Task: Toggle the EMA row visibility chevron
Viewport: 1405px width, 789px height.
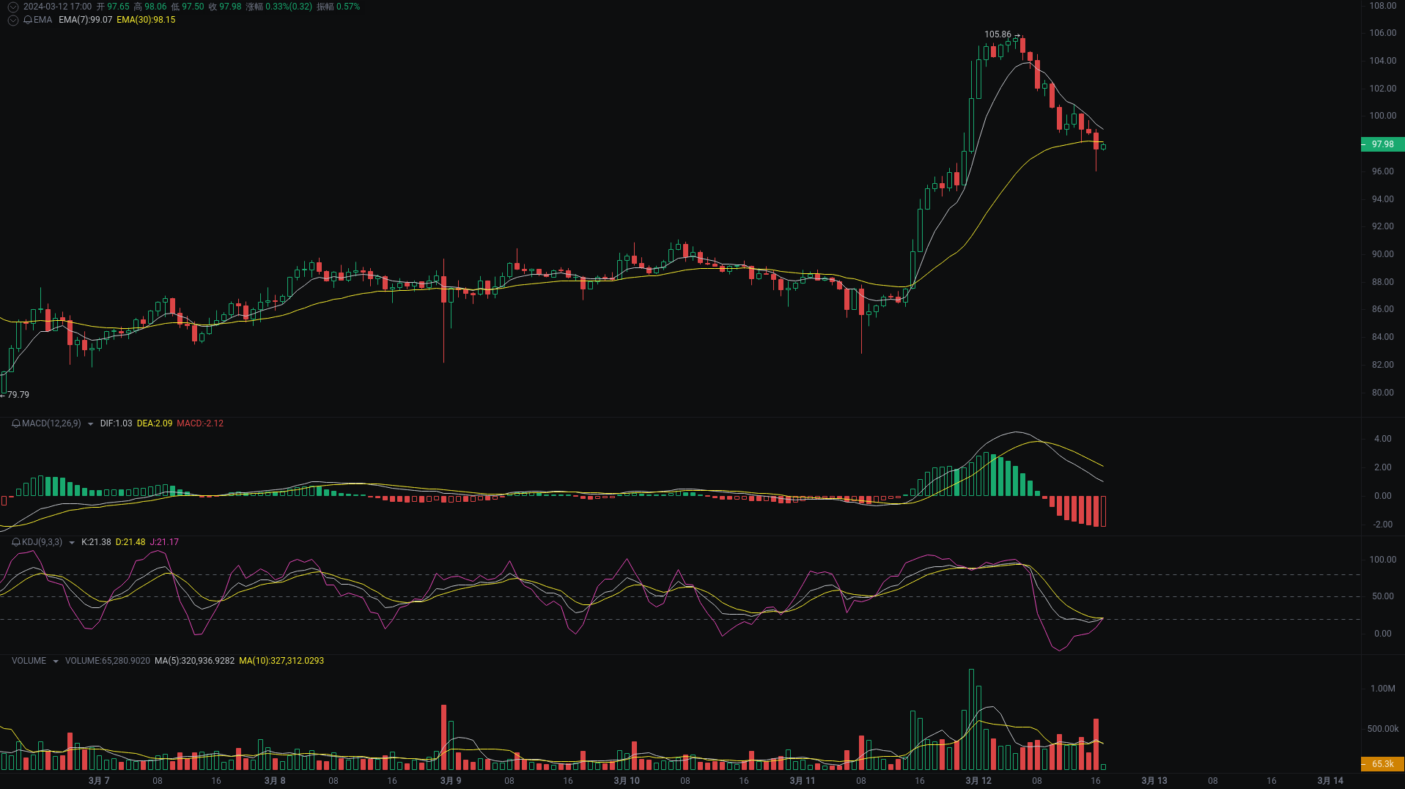Action: click(12, 20)
